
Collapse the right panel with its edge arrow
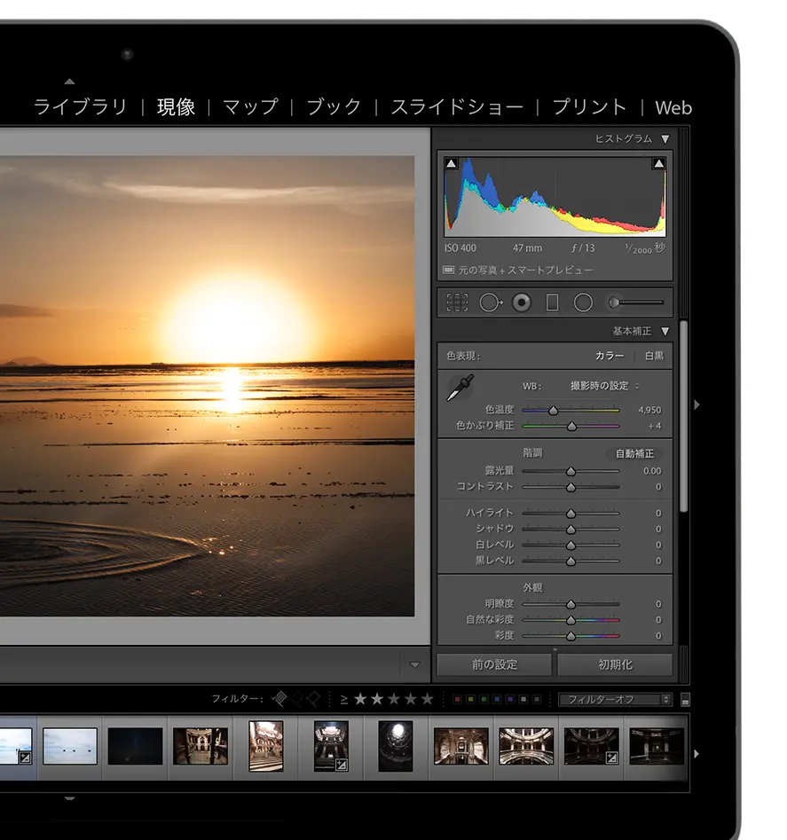tap(696, 404)
